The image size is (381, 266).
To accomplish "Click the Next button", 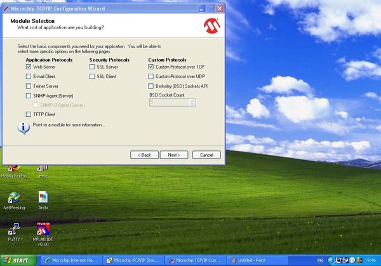I will (x=174, y=155).
